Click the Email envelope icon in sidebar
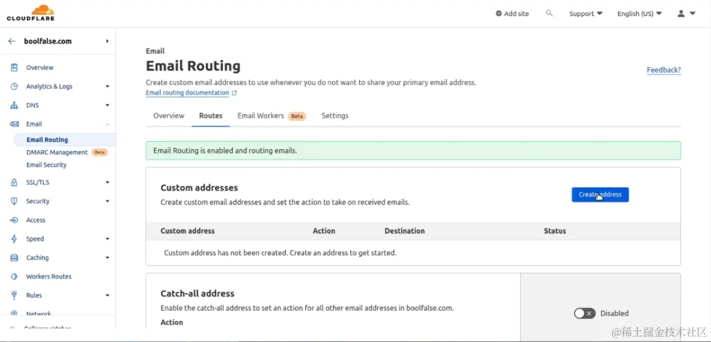The width and height of the screenshot is (711, 342). click(14, 124)
